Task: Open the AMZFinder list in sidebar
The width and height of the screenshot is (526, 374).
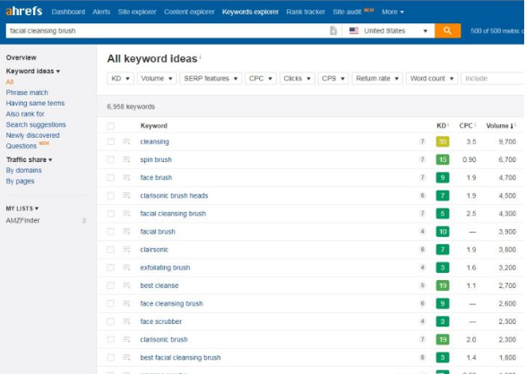Action: click(22, 220)
